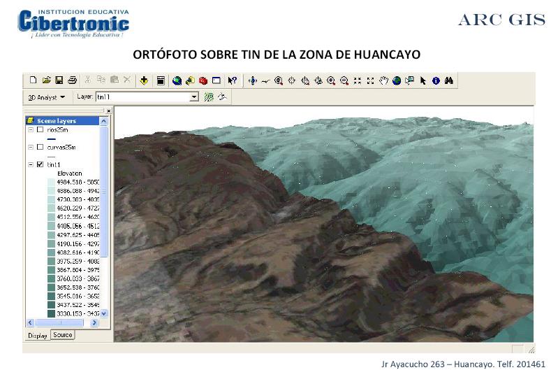Screen dimensions: 551x370
Task: Select Zoom In/Out tool after Fly
Action: tap(279, 80)
